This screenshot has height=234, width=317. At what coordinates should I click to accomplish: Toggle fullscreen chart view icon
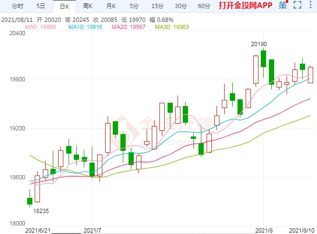point(297,5)
